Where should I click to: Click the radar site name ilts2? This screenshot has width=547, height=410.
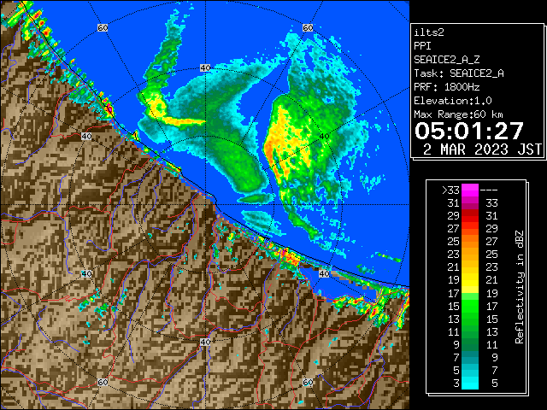tap(429, 32)
